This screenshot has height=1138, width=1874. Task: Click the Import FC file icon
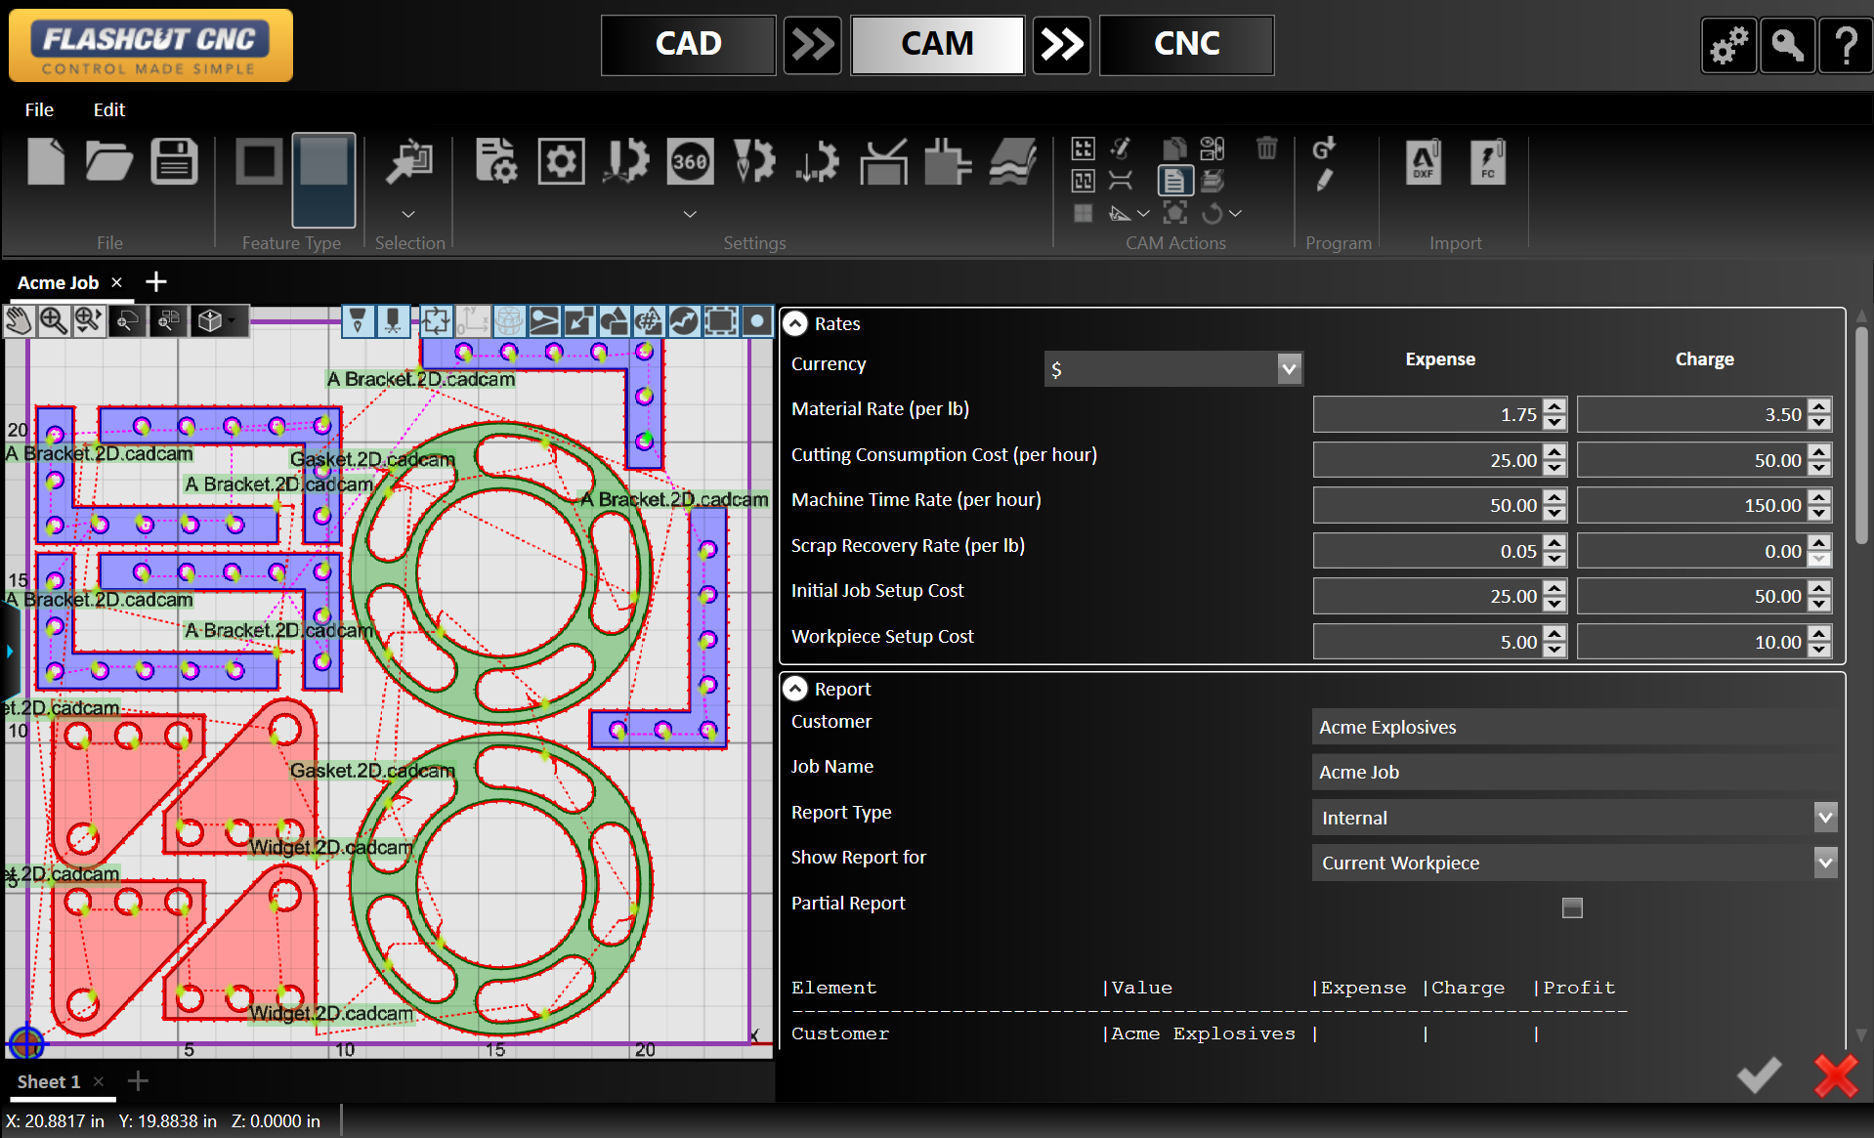coord(1487,161)
